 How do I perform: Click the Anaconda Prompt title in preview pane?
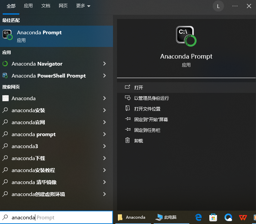pos(186,56)
